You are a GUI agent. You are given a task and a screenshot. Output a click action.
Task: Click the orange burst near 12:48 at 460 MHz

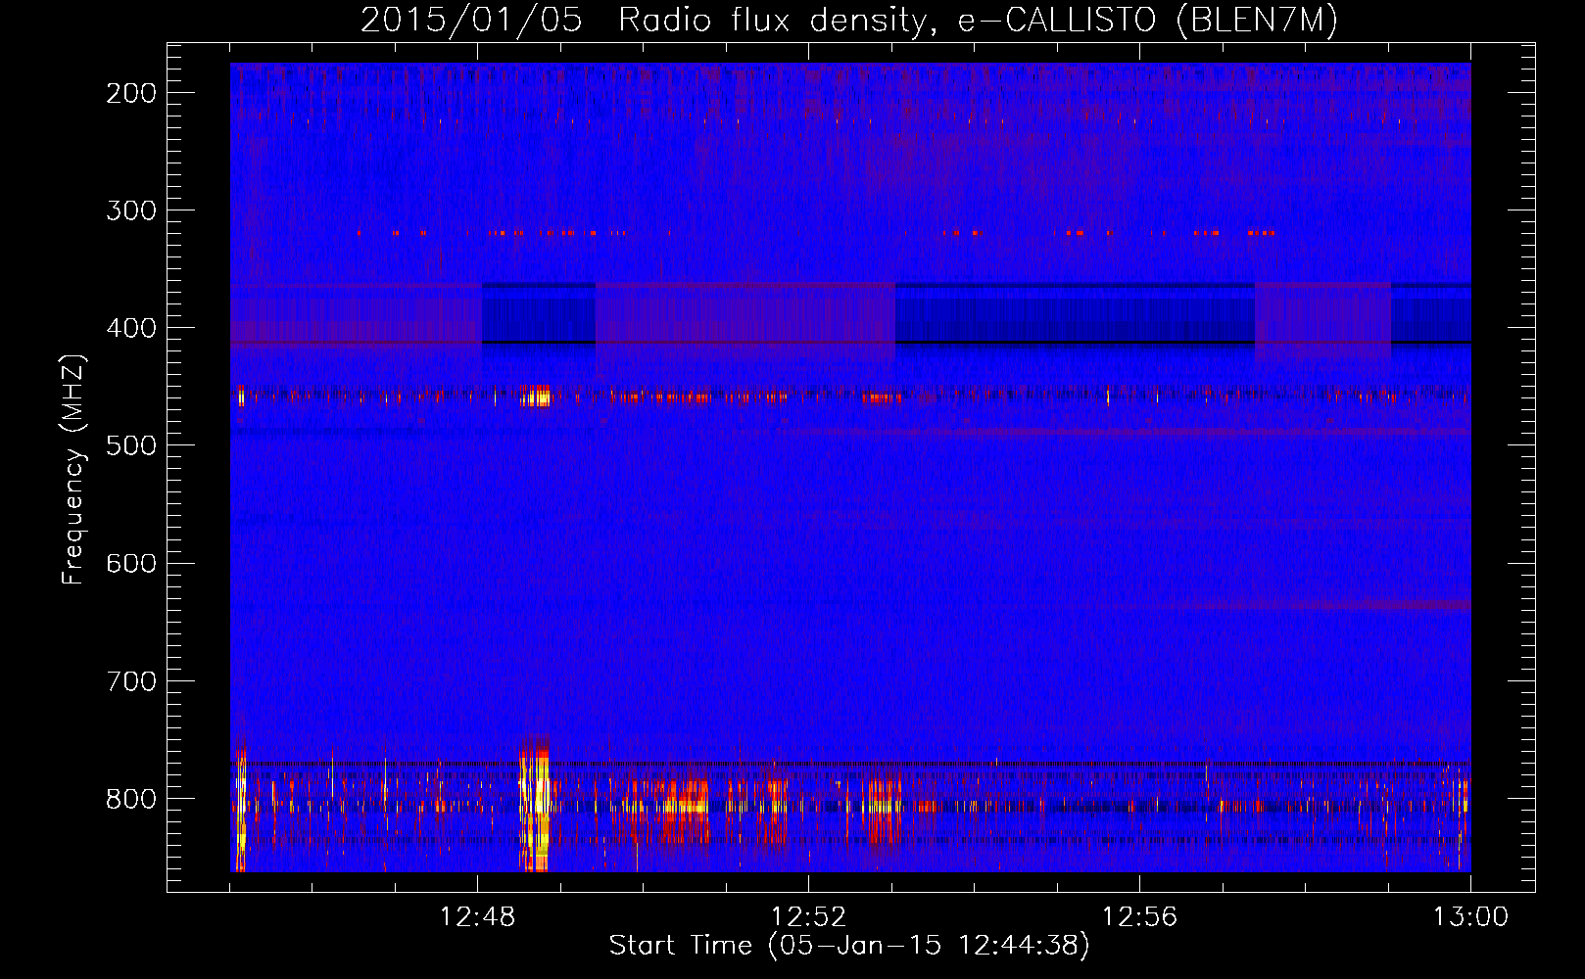536,396
